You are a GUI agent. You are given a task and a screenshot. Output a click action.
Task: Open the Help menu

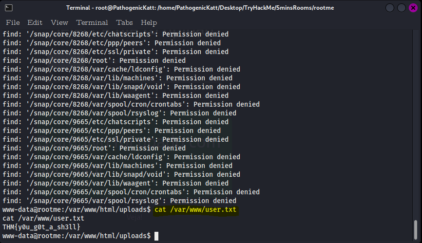(149, 22)
